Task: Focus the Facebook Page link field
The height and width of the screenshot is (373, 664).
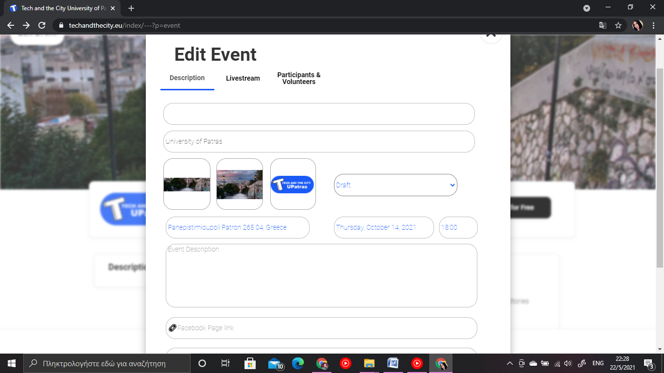Action: (321, 328)
